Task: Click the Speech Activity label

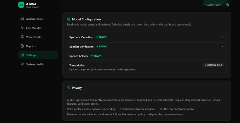Action: [x=79, y=56]
